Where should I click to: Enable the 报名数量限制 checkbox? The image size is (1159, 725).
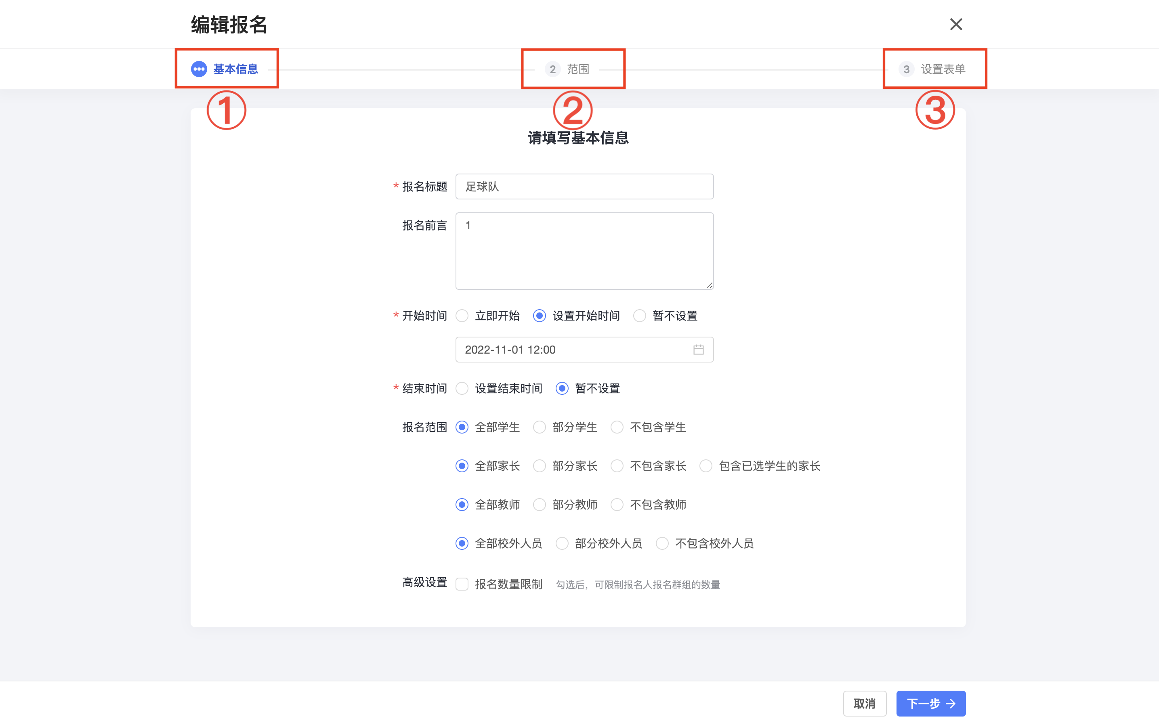click(x=462, y=584)
